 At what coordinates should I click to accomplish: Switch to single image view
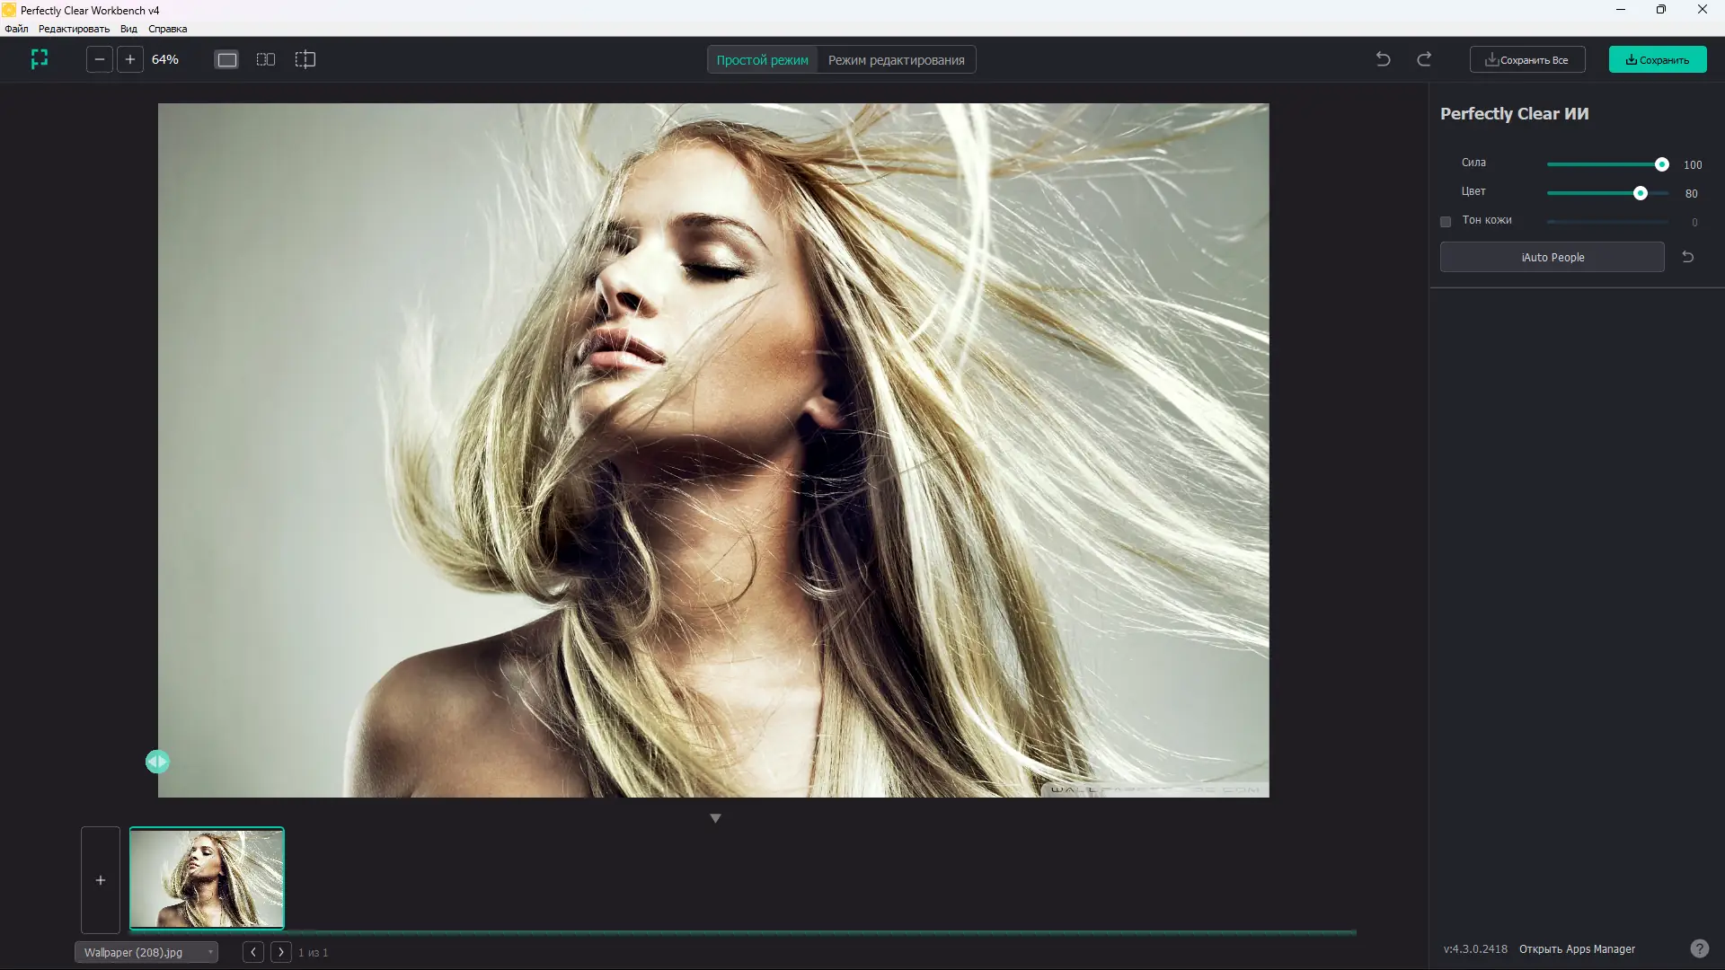227,59
